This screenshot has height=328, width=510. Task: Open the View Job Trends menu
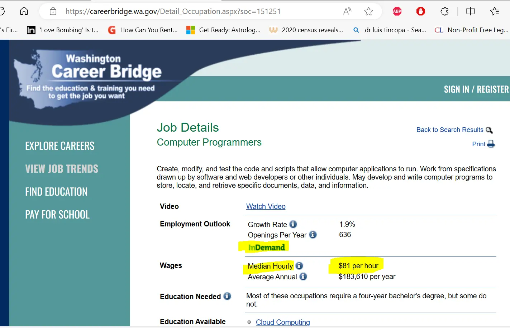(x=62, y=169)
